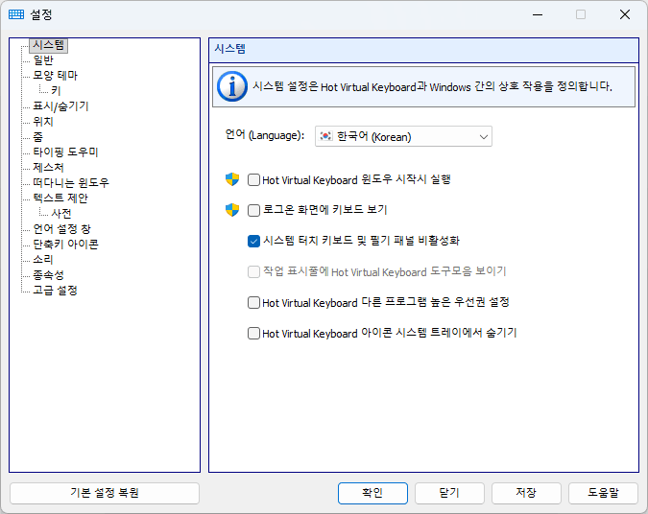Click the shield icon beside 로그온 화면에 키보드 보기
The height and width of the screenshot is (514, 648).
coord(232,210)
